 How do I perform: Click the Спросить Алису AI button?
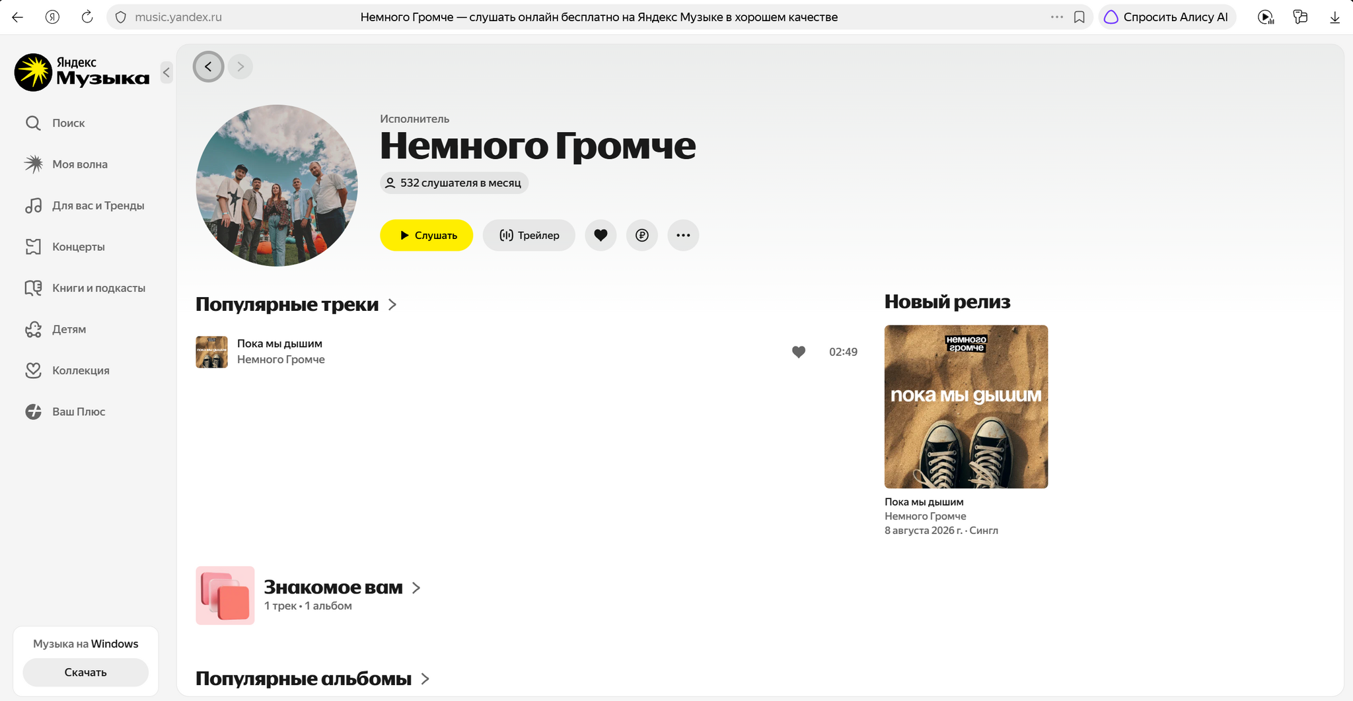pos(1167,17)
